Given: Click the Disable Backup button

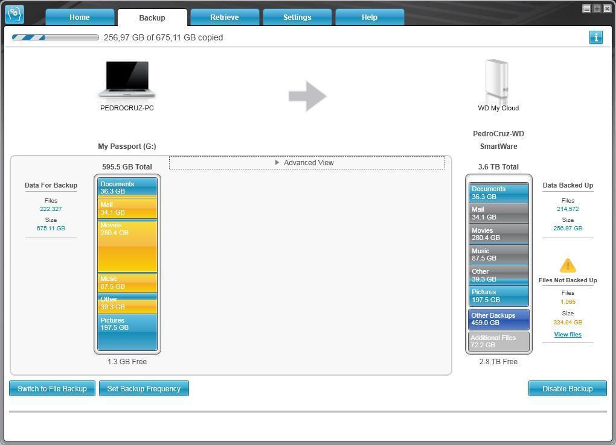Looking at the screenshot, I should click(x=567, y=388).
